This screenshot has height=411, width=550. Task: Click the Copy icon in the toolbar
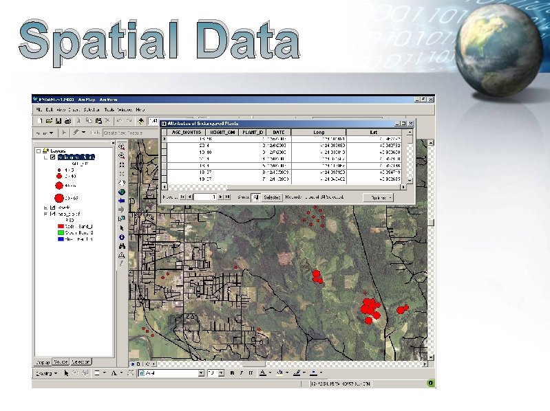coord(89,121)
